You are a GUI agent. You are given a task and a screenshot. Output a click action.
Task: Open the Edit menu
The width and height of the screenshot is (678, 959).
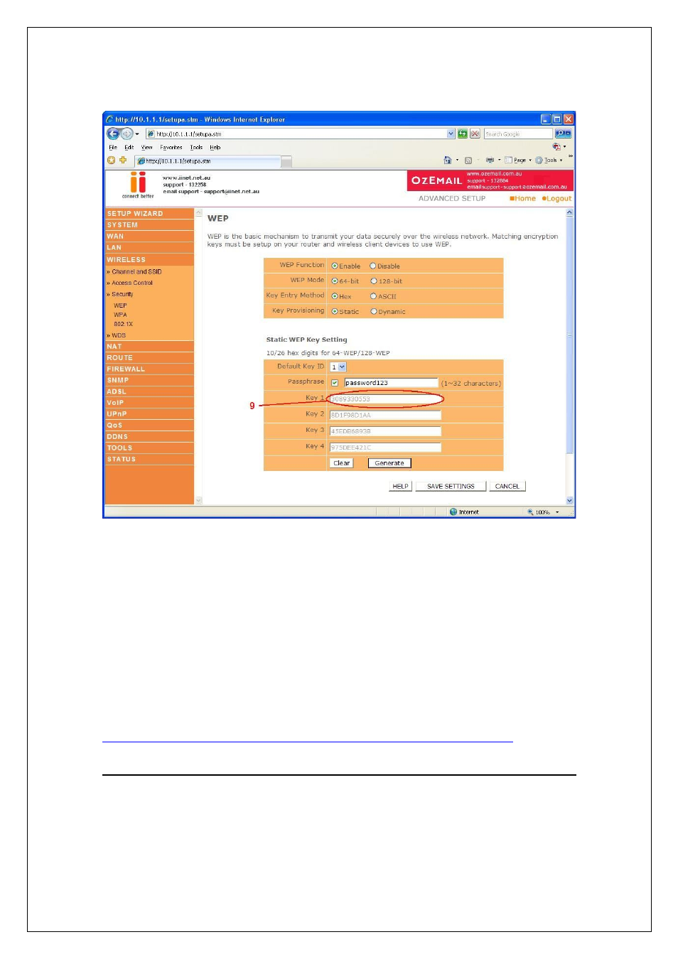[x=129, y=148]
